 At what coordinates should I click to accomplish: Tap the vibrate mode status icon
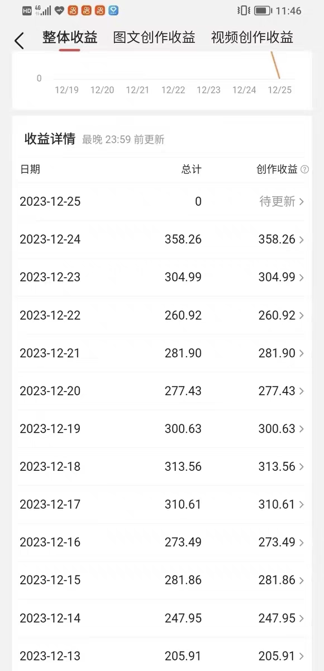(244, 11)
